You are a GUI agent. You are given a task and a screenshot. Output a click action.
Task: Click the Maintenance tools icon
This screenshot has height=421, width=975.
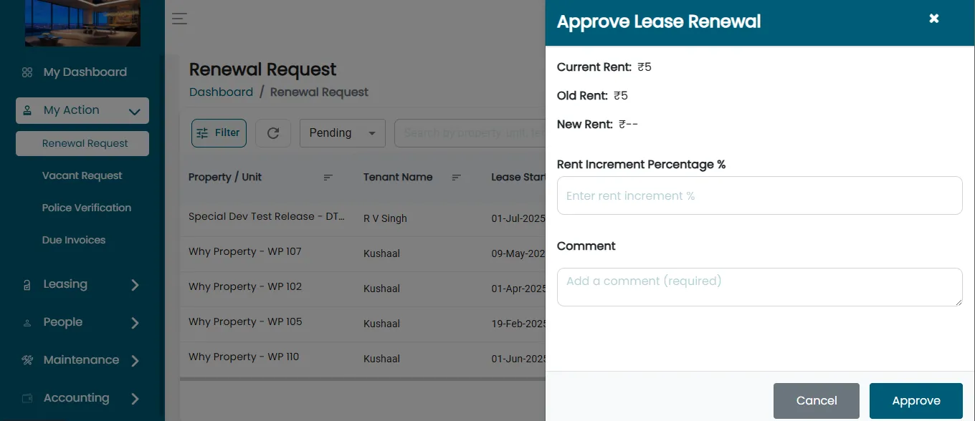[27, 360]
